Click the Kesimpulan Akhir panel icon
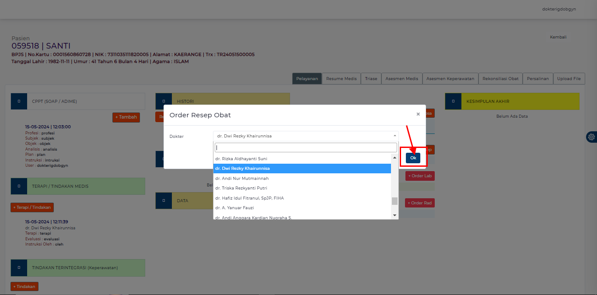Image resolution: width=597 pixels, height=295 pixels. point(453,101)
